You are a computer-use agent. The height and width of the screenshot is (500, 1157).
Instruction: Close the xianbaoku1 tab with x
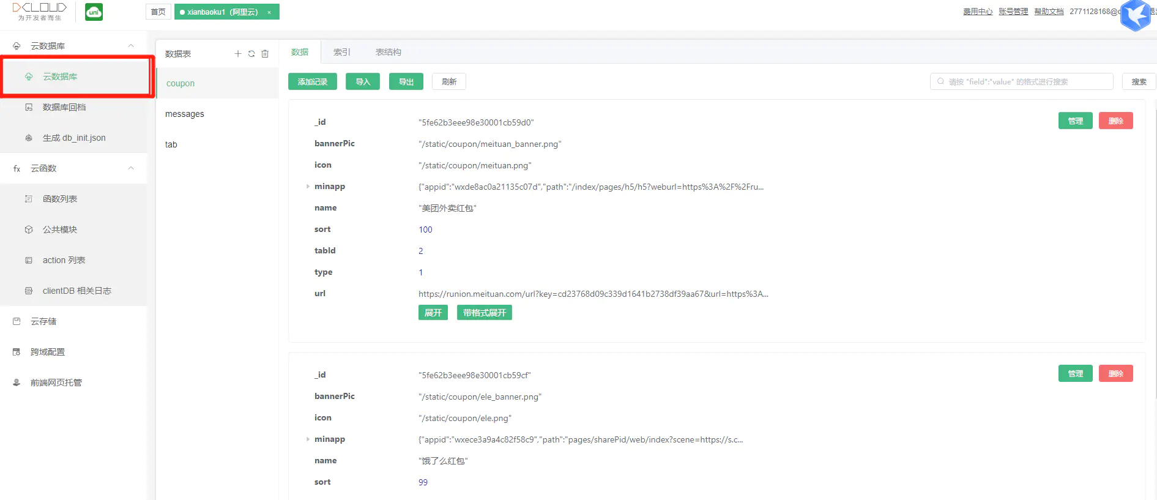point(269,12)
